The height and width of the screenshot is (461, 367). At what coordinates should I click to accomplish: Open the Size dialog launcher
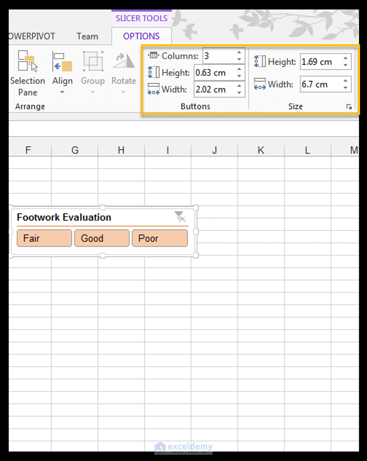[349, 107]
